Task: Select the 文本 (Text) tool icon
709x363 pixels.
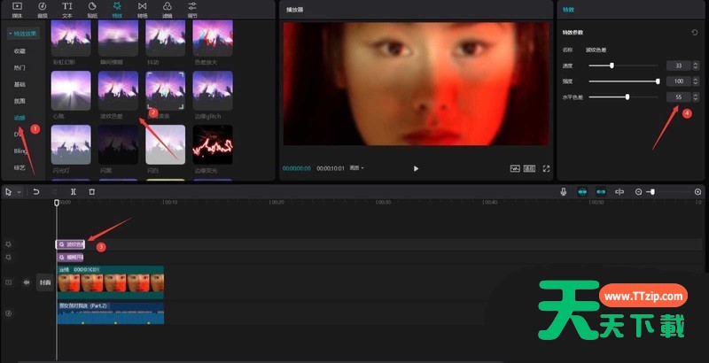Action: click(67, 8)
